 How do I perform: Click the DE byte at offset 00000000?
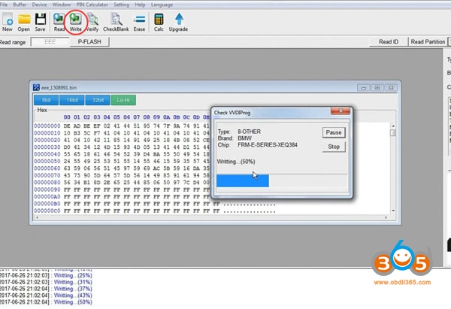(67, 126)
